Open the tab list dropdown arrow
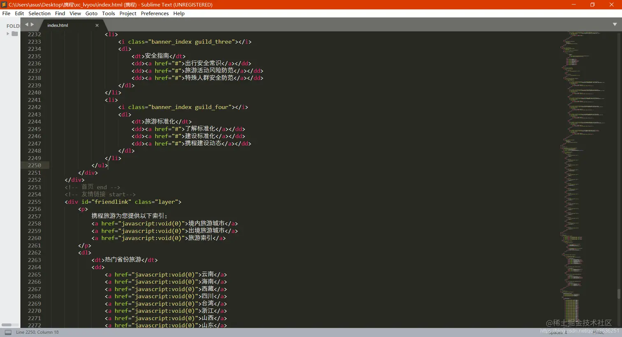The width and height of the screenshot is (622, 337). tap(615, 25)
